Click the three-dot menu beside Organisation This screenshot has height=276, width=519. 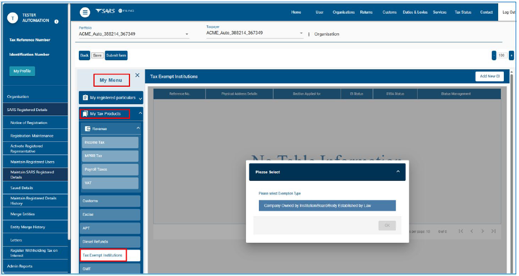point(308,34)
